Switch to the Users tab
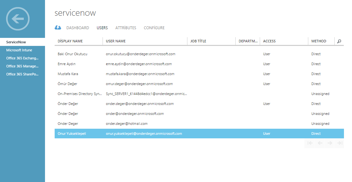This screenshot has height=182, width=352. click(x=102, y=28)
